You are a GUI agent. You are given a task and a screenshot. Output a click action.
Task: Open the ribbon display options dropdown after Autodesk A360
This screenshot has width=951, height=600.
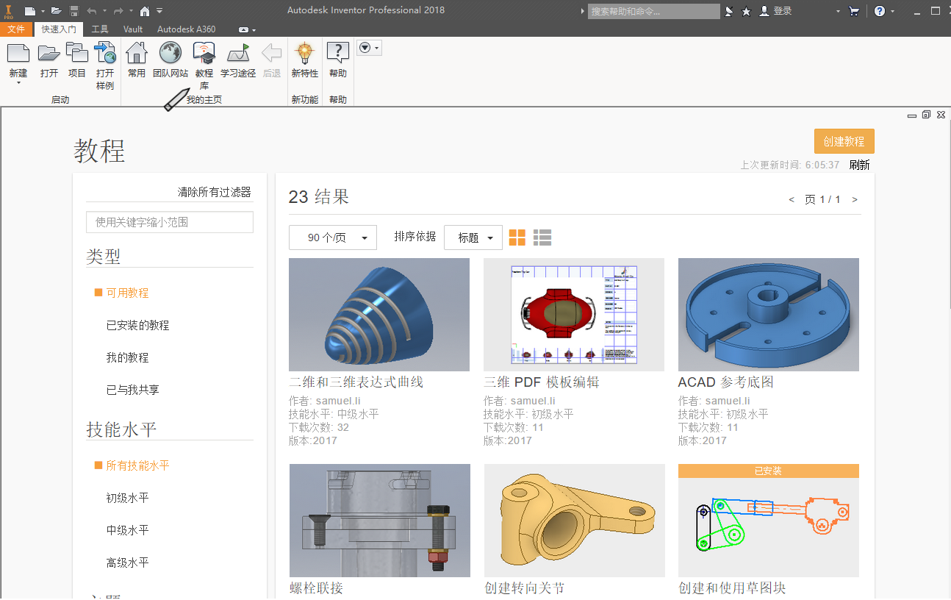click(x=248, y=30)
